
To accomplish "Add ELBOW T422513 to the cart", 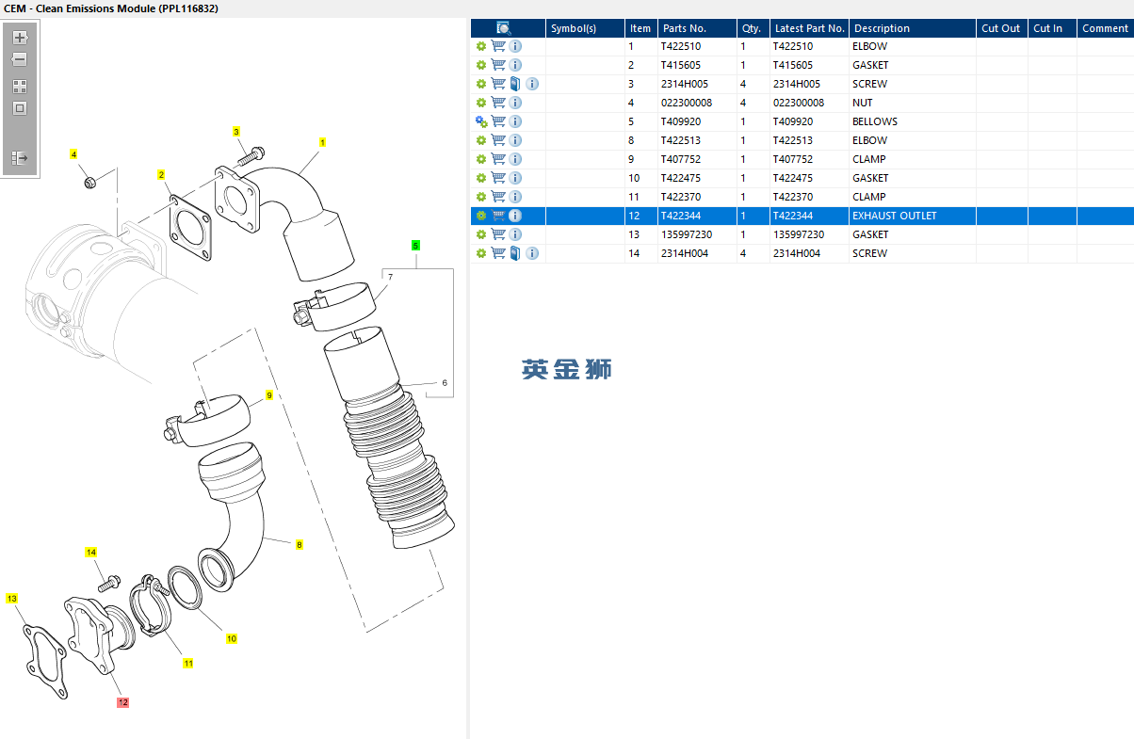I will tap(498, 140).
